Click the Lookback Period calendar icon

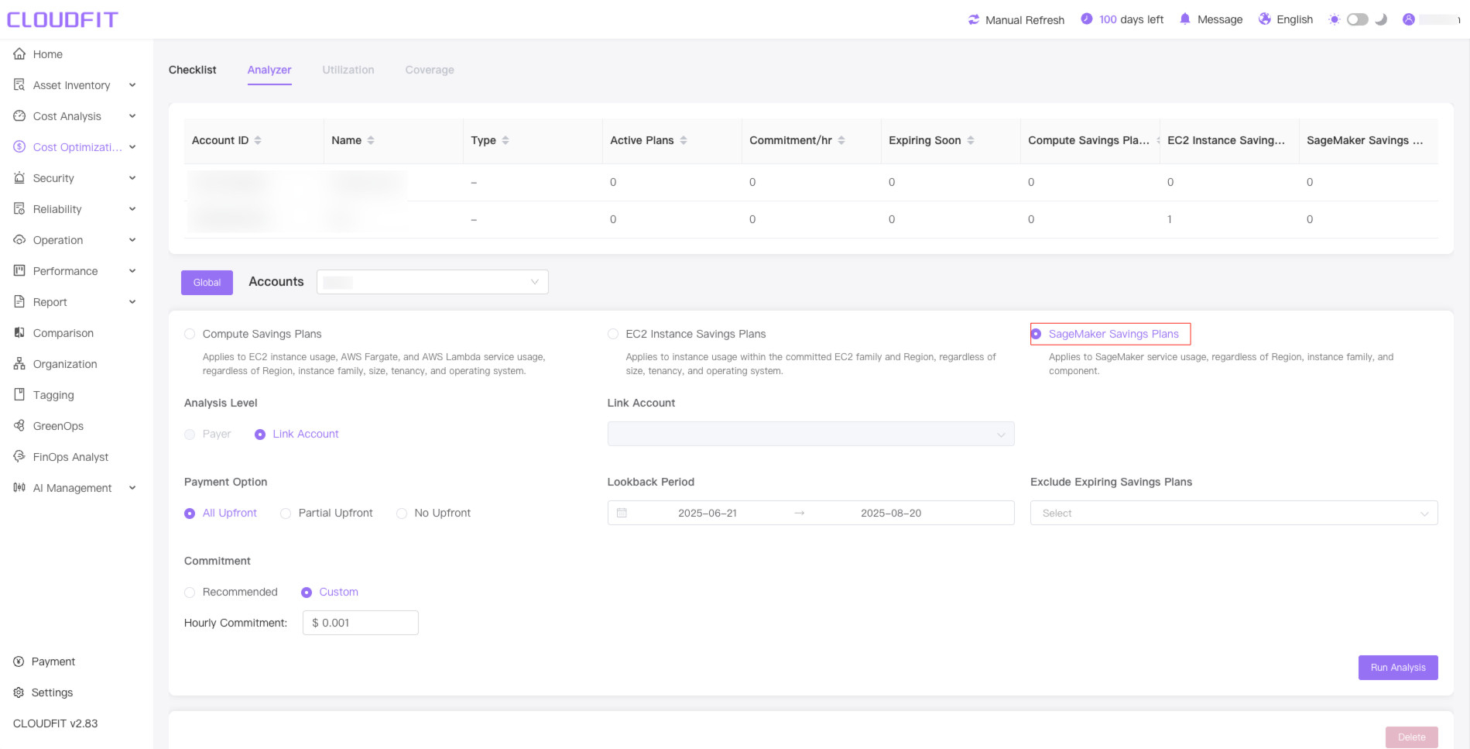point(622,513)
